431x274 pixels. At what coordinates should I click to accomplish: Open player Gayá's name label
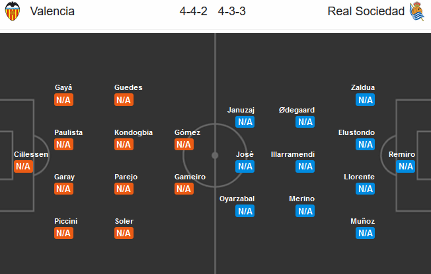point(63,87)
